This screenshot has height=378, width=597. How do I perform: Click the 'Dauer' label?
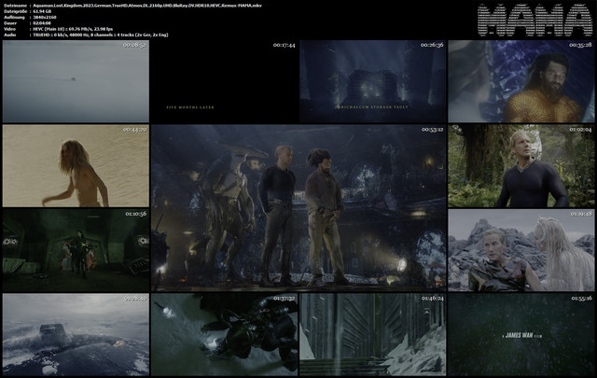click(9, 23)
